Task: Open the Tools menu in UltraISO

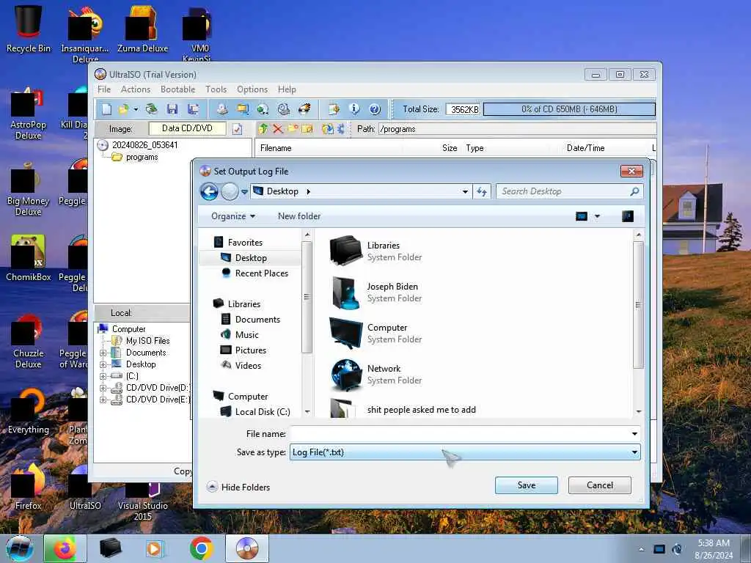Action: pyautogui.click(x=216, y=89)
